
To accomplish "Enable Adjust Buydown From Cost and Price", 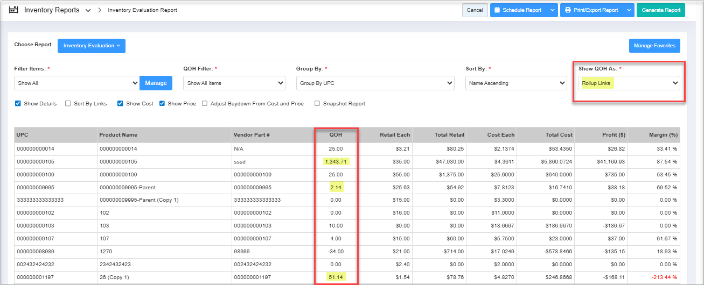I will pyautogui.click(x=205, y=104).
